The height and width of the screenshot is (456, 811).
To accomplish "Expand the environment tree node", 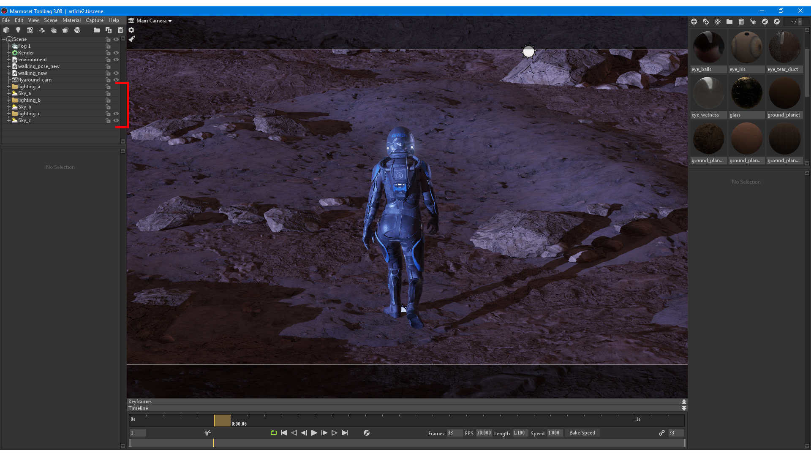I will point(9,60).
